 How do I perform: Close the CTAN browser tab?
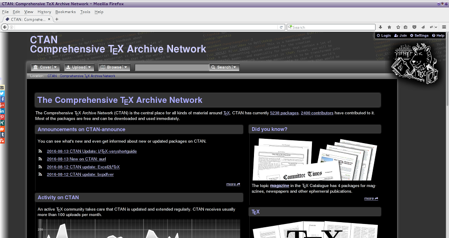click(49, 19)
